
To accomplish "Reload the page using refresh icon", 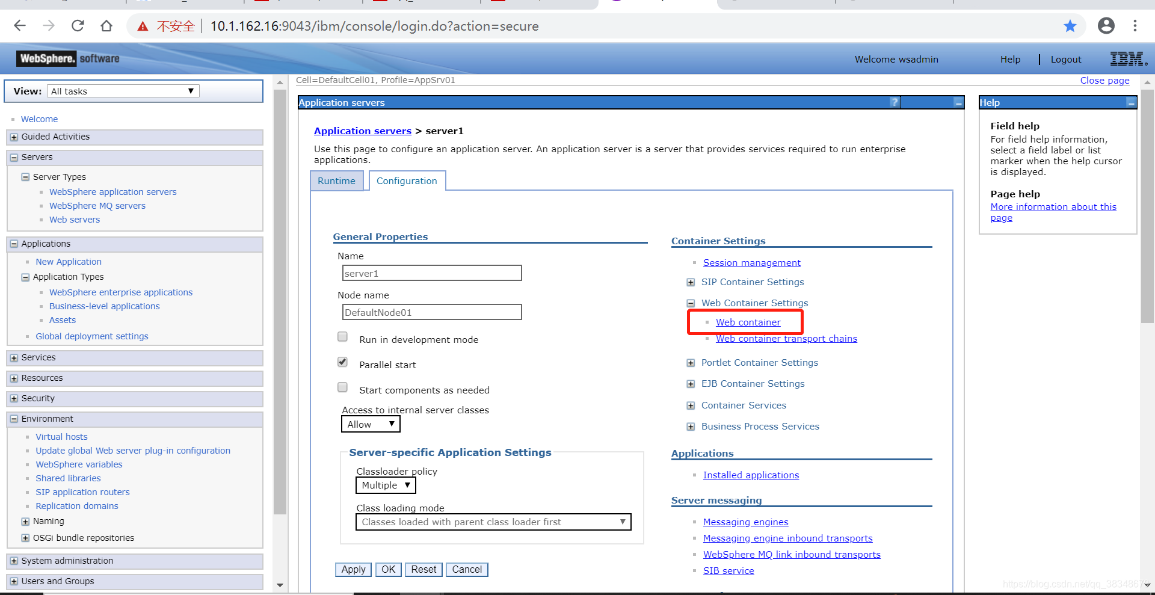I will (x=78, y=26).
